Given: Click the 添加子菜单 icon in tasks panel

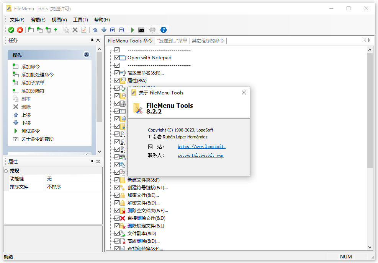Looking at the screenshot, I should 15,82.
